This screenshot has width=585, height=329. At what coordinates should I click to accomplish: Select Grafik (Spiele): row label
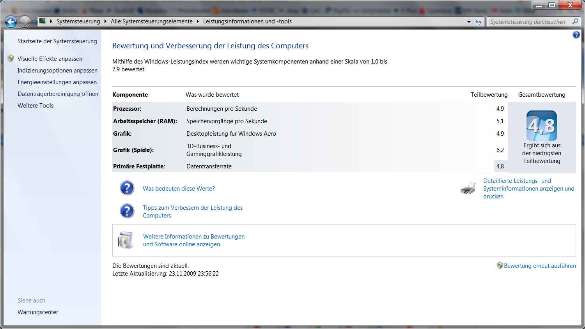tap(133, 150)
